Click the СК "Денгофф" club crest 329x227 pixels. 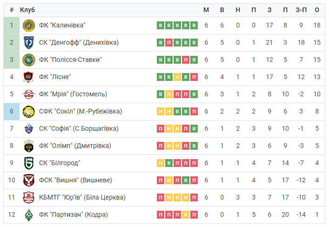(29, 43)
